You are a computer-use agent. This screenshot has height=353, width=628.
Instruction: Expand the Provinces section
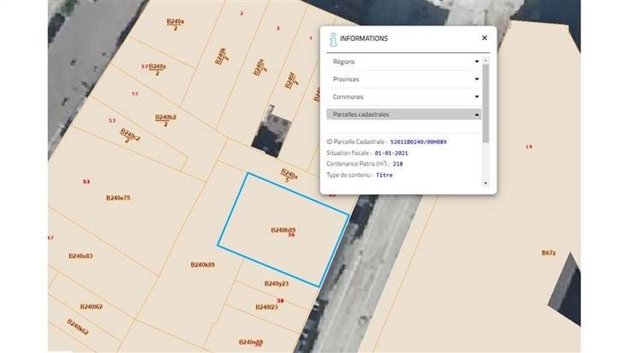[476, 79]
